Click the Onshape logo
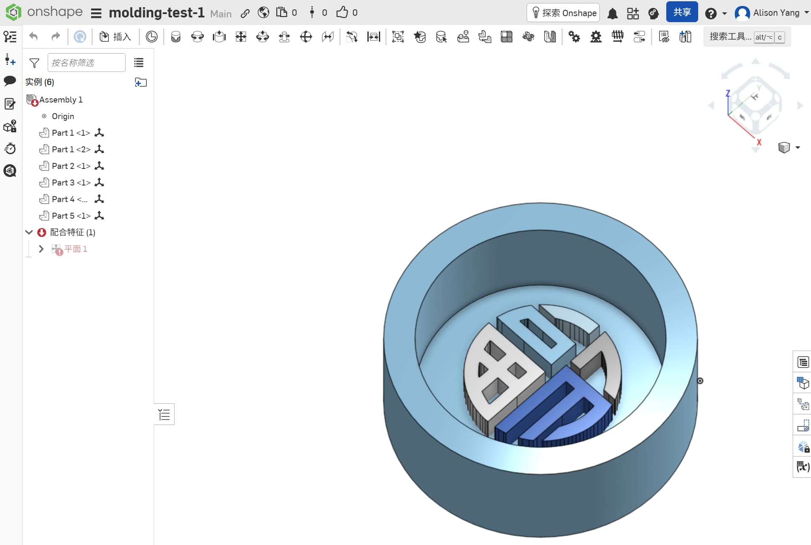811x545 pixels. 44,12
